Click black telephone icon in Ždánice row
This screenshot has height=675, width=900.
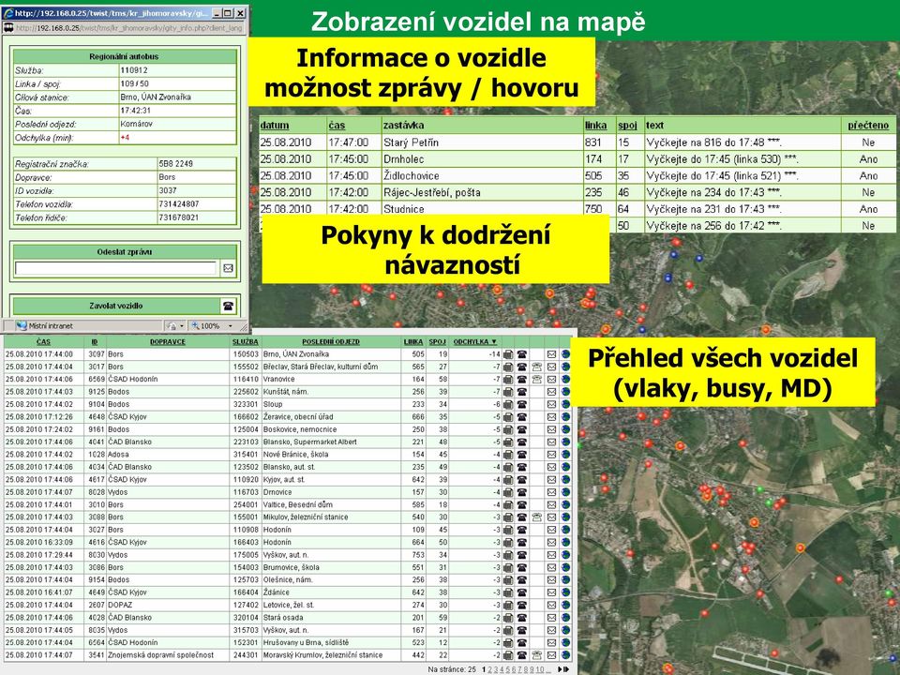522,592
